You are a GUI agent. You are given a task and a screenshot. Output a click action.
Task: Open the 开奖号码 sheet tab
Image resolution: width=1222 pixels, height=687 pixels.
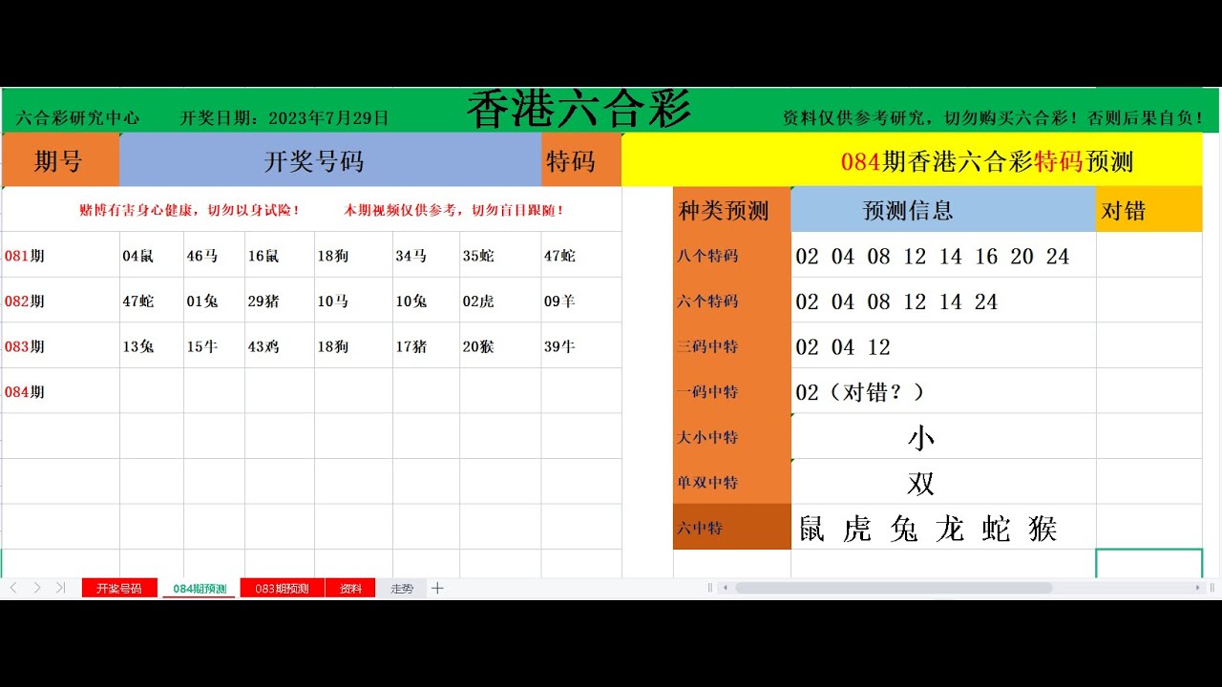coord(118,589)
